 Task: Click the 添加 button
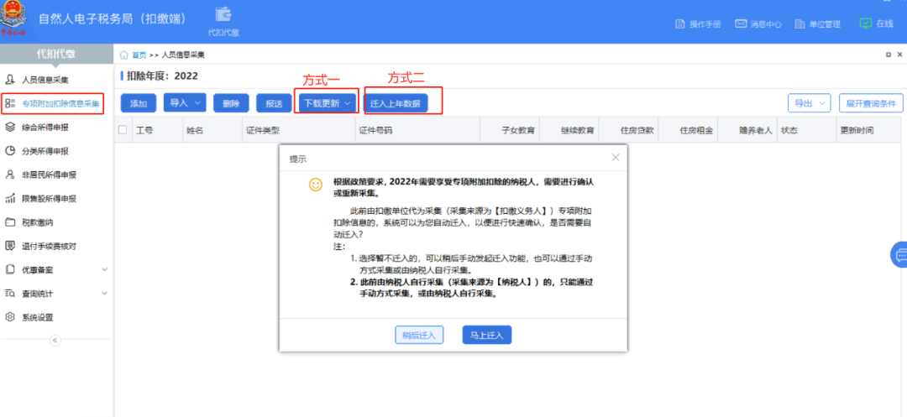point(139,103)
